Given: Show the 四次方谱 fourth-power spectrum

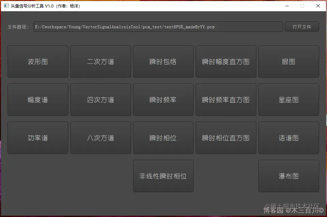Looking at the screenshot, I should pos(100,99).
